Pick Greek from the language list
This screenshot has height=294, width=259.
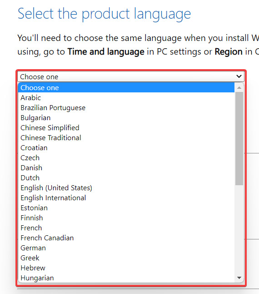(x=126, y=258)
